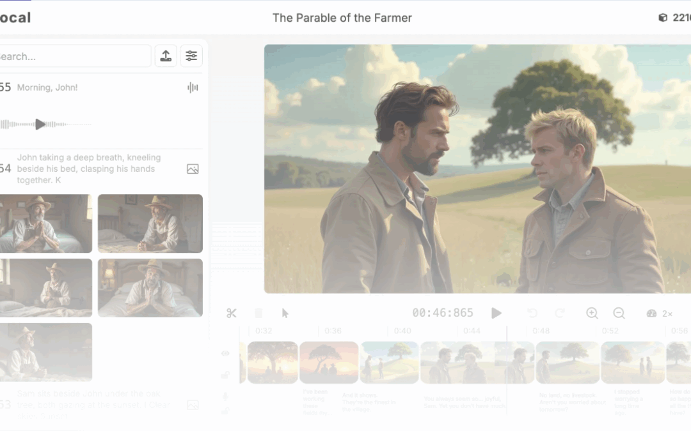Select the clip of two men standing under 0:52
The height and width of the screenshot is (431, 691).
pos(633,363)
